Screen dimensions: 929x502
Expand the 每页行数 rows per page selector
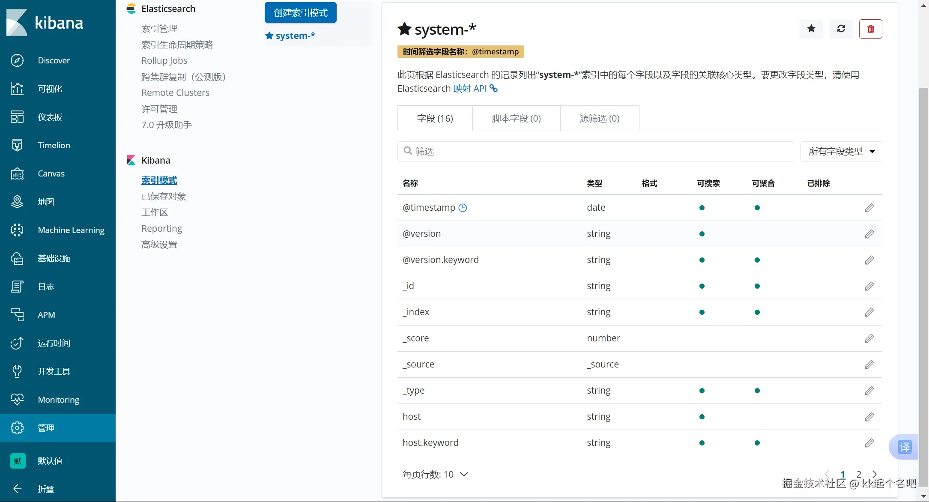[435, 474]
